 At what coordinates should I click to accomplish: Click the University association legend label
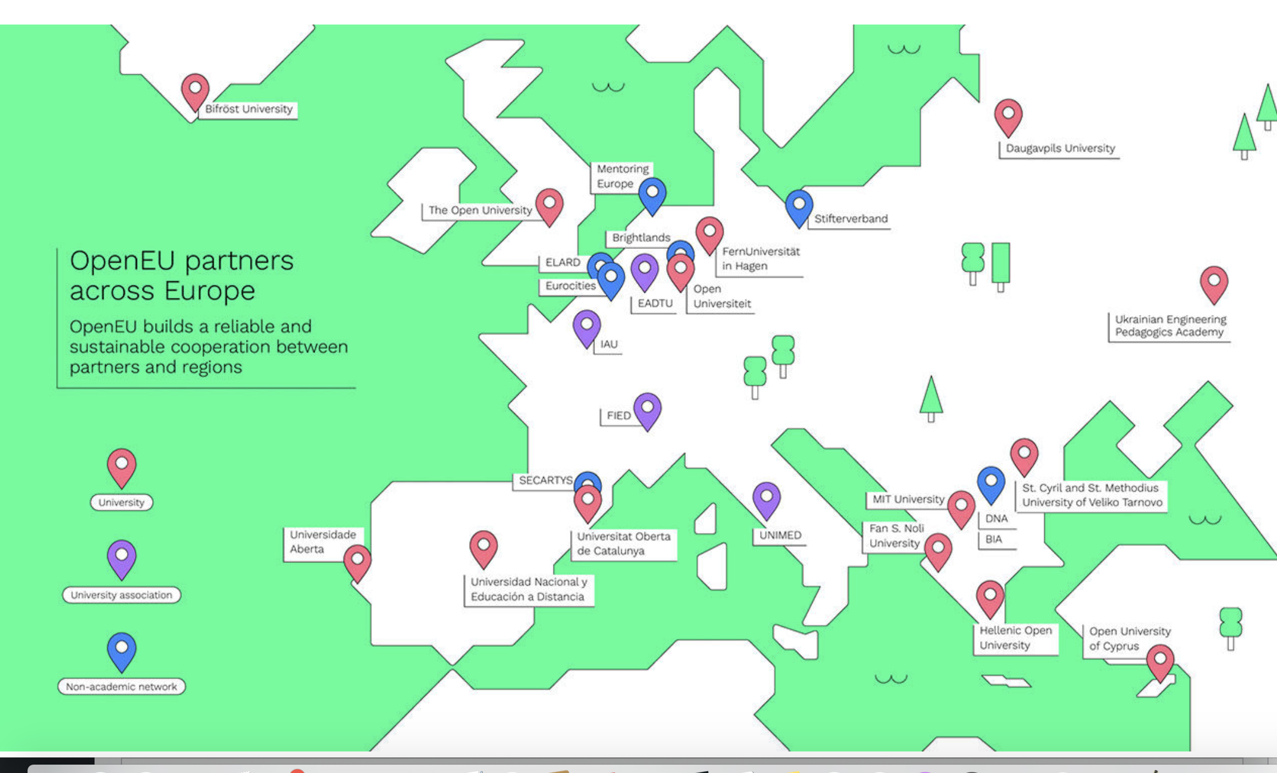click(121, 595)
